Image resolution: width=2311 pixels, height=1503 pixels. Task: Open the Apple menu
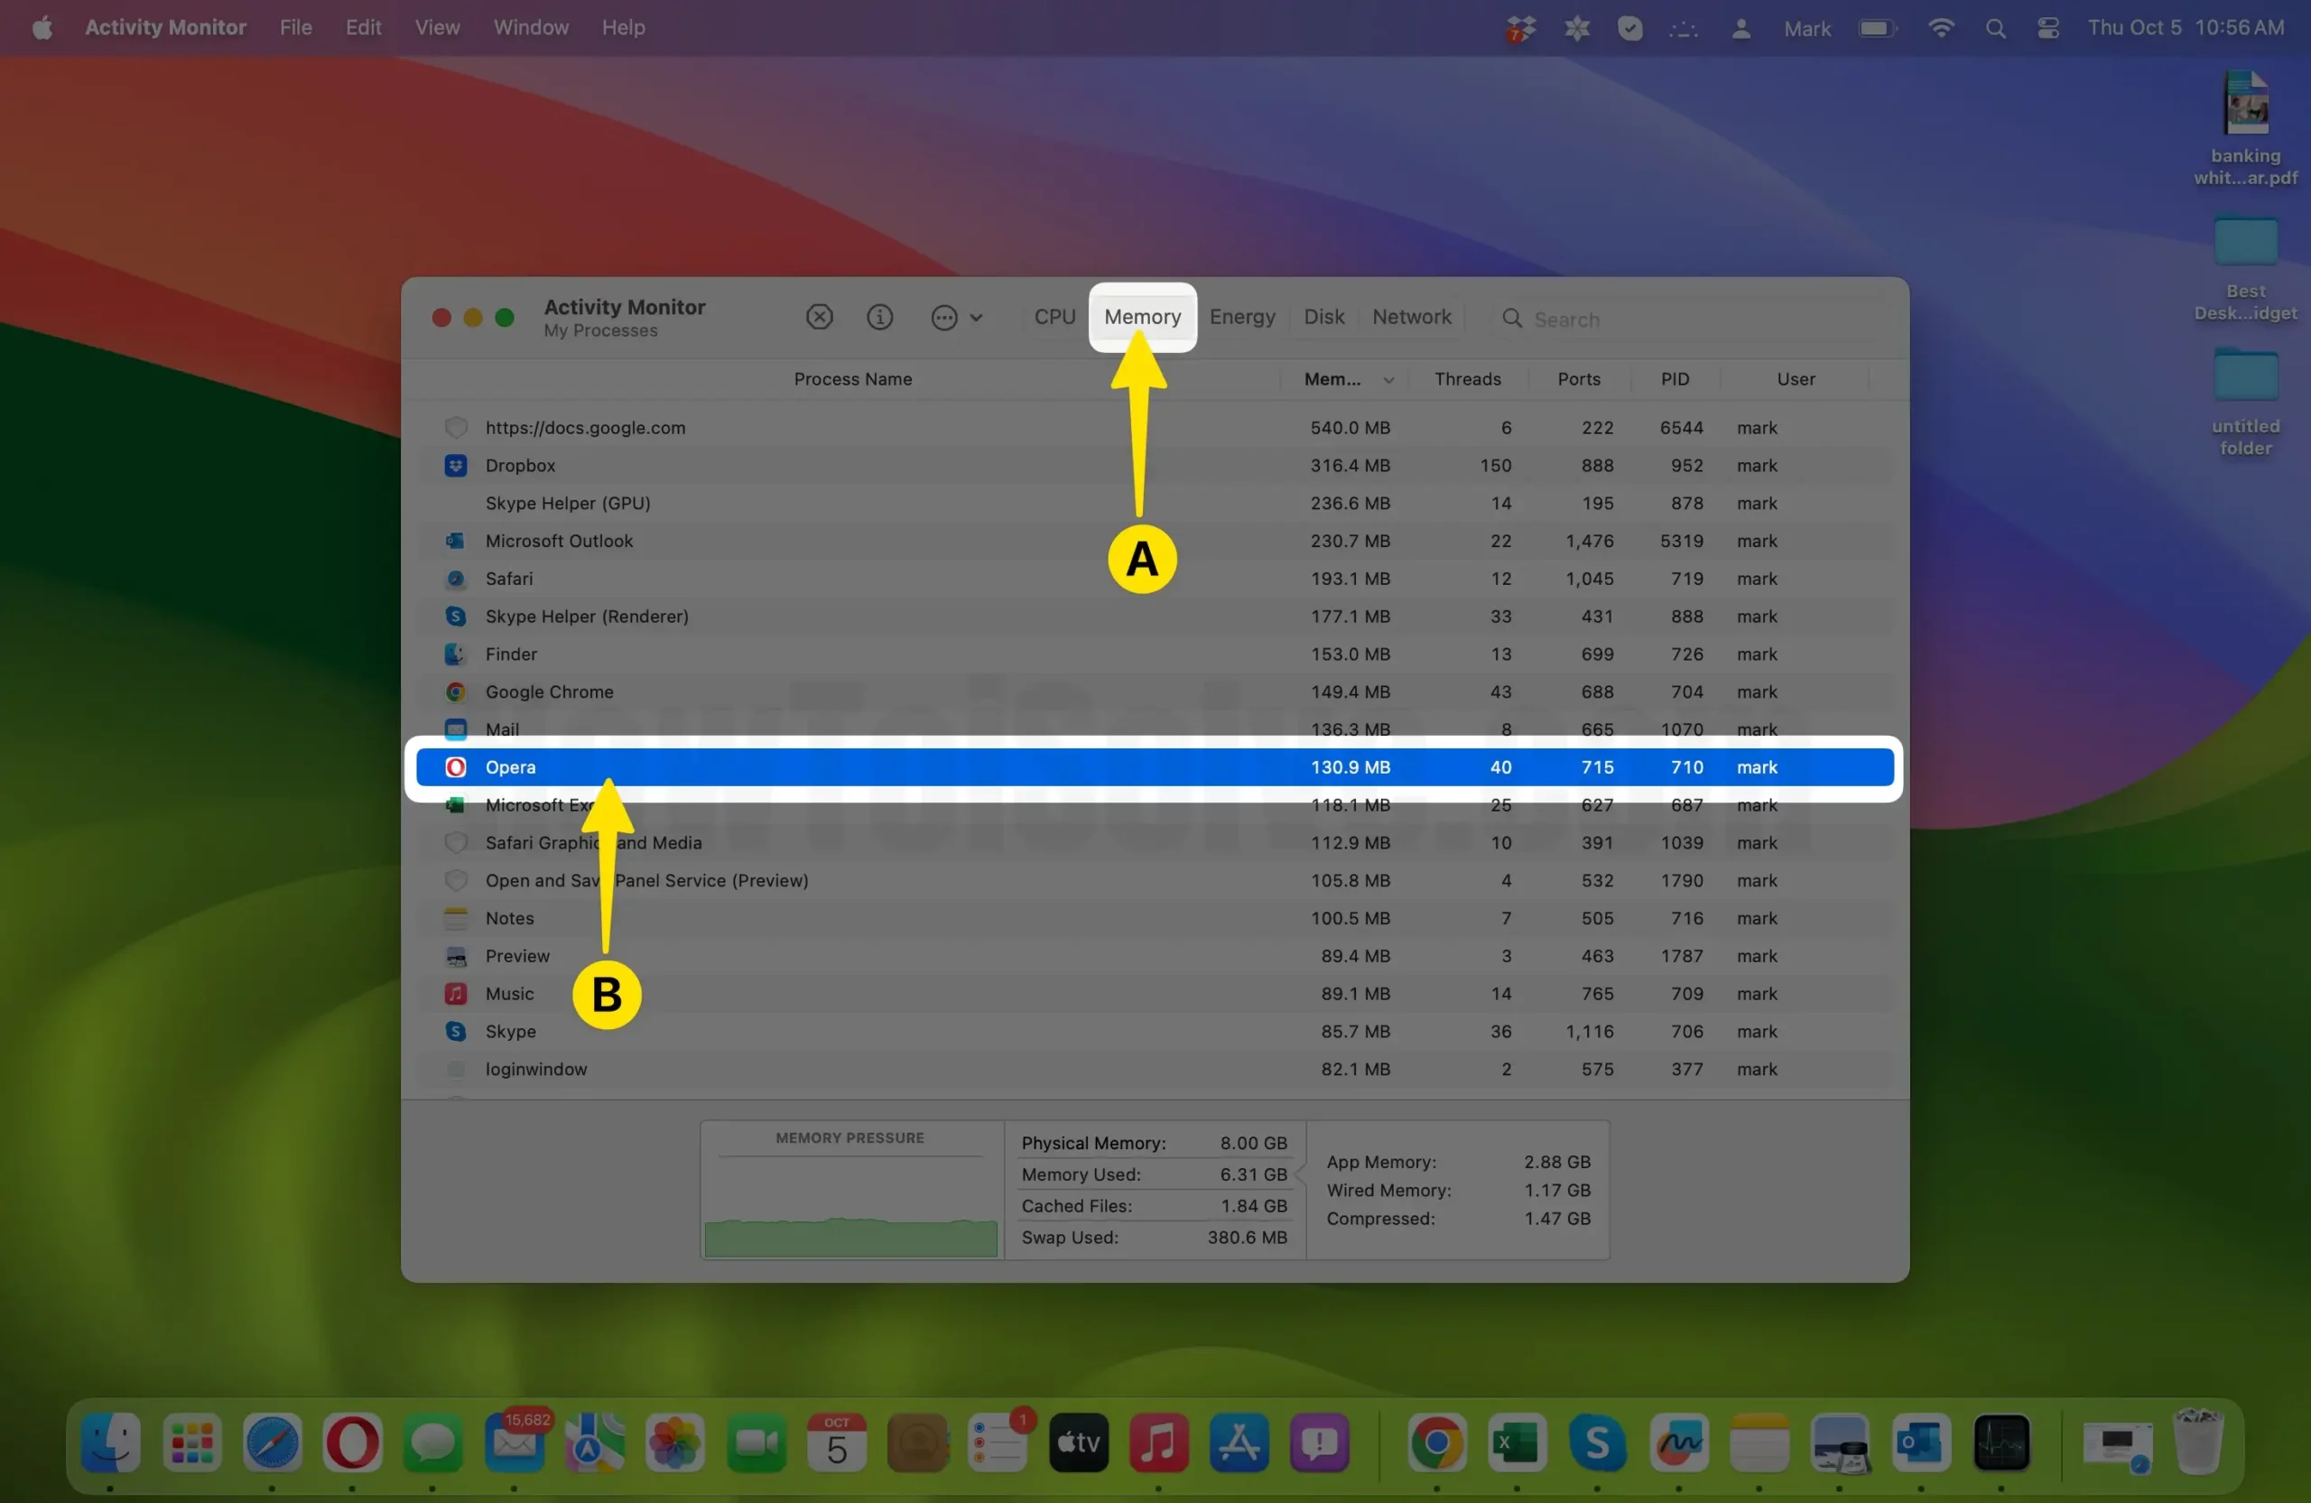pos(42,28)
